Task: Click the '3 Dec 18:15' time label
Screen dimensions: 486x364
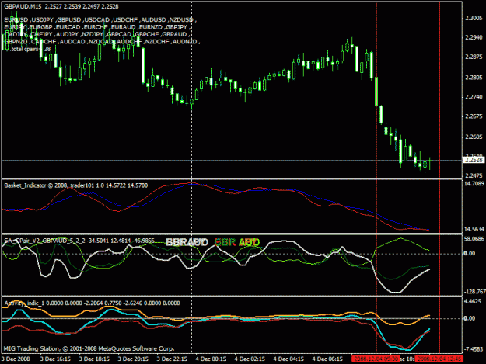Action: tap(94, 359)
